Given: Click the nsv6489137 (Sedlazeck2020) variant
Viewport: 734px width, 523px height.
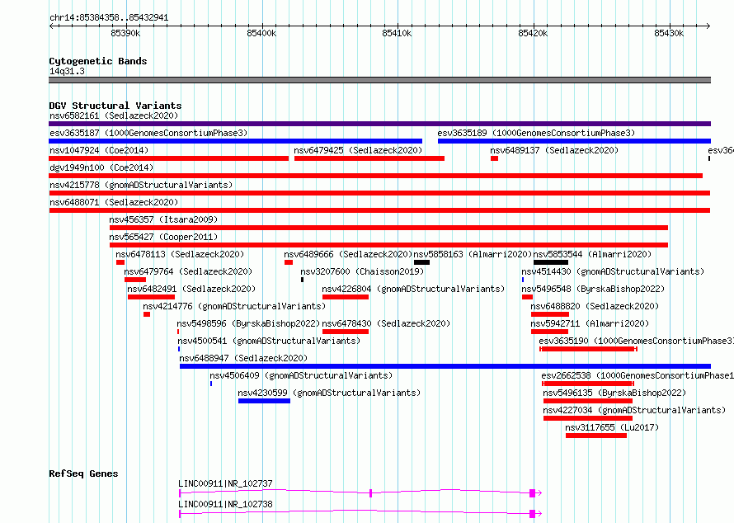Looking at the screenshot, I should (494, 158).
